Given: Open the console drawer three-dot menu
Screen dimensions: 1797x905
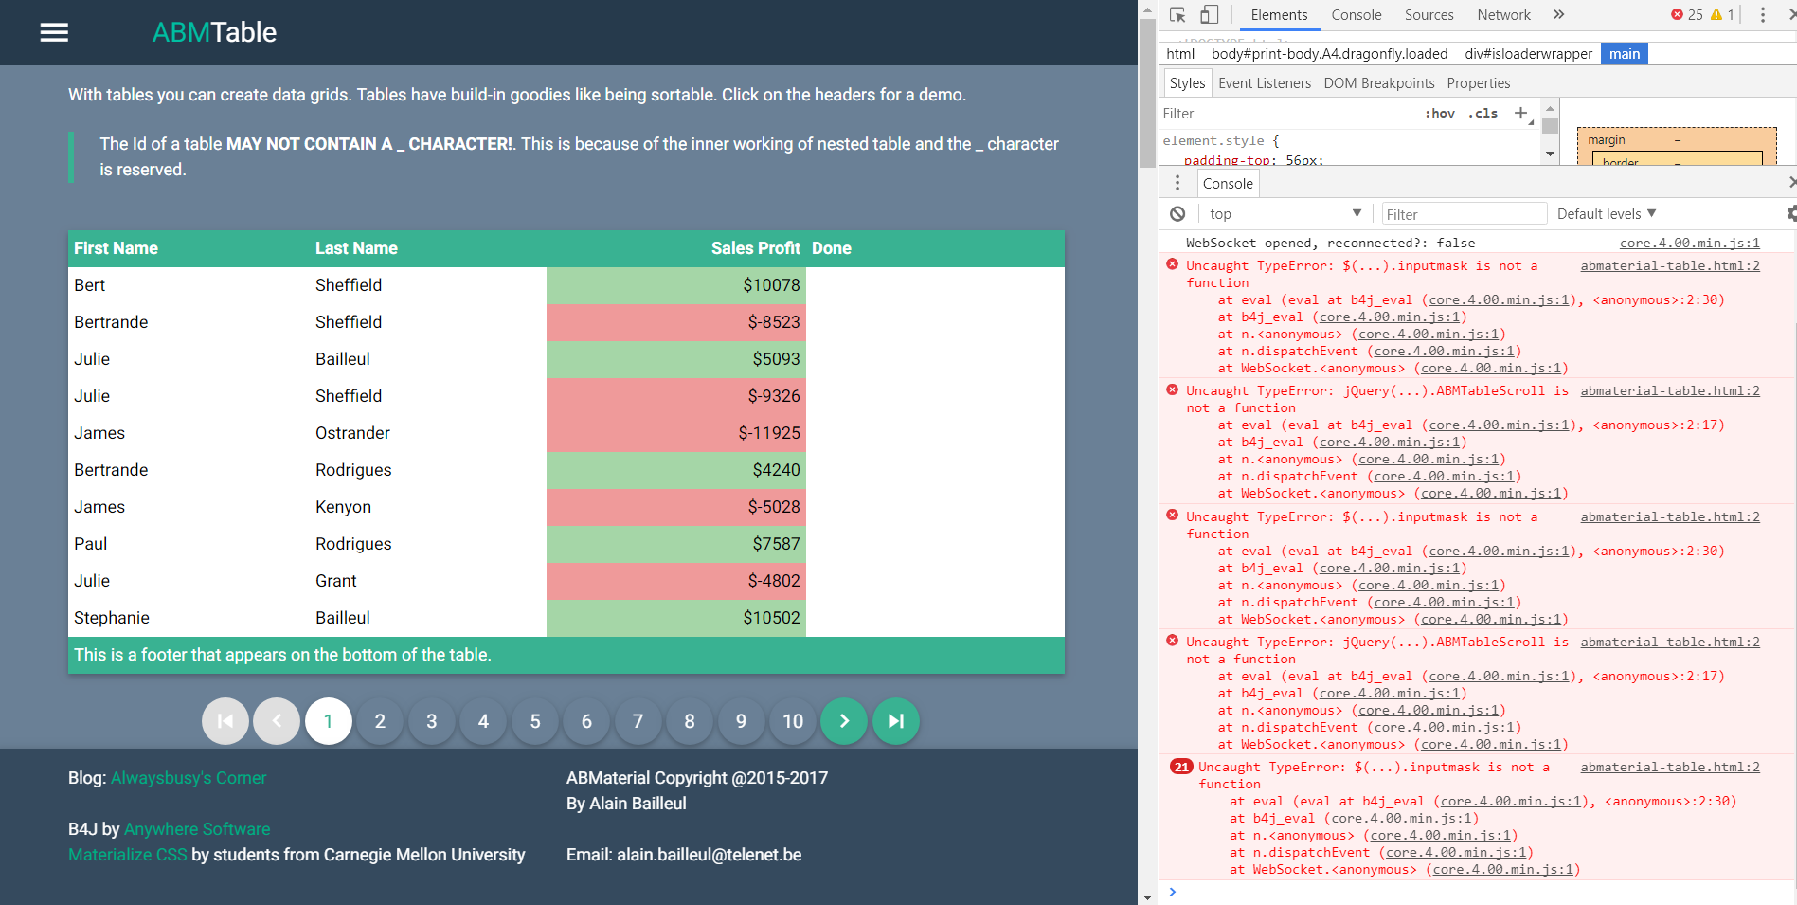Looking at the screenshot, I should tap(1177, 183).
